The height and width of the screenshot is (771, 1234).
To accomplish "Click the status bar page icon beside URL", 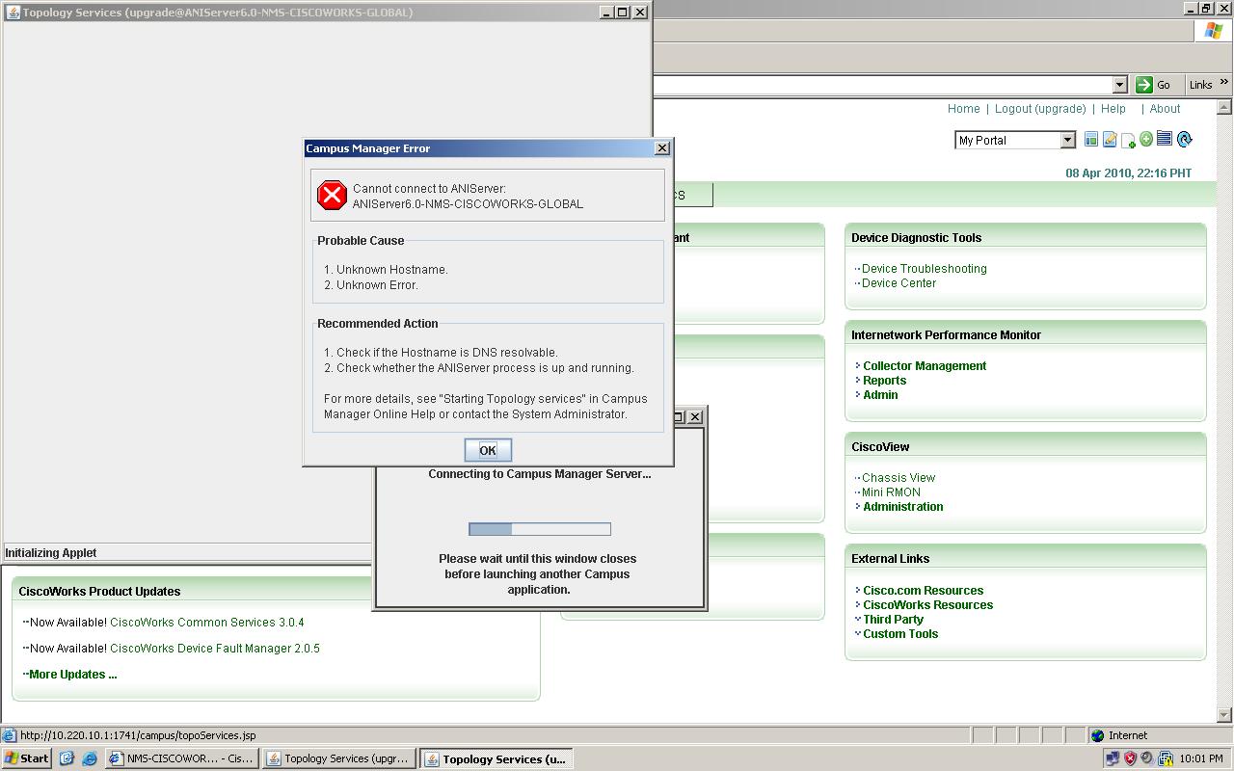I will (9, 735).
